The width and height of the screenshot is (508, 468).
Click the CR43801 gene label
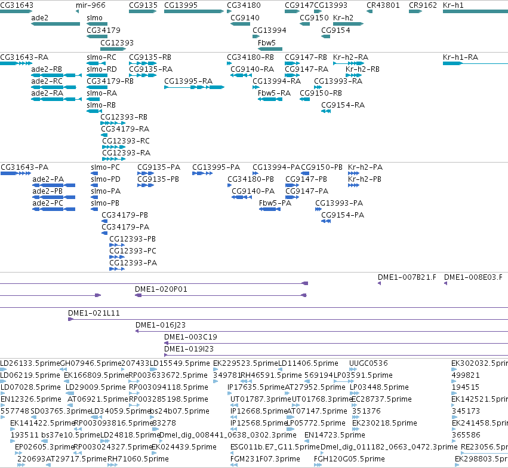(383, 5)
